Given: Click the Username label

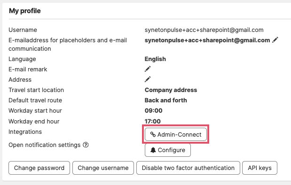Looking at the screenshot, I should pos(23,30).
